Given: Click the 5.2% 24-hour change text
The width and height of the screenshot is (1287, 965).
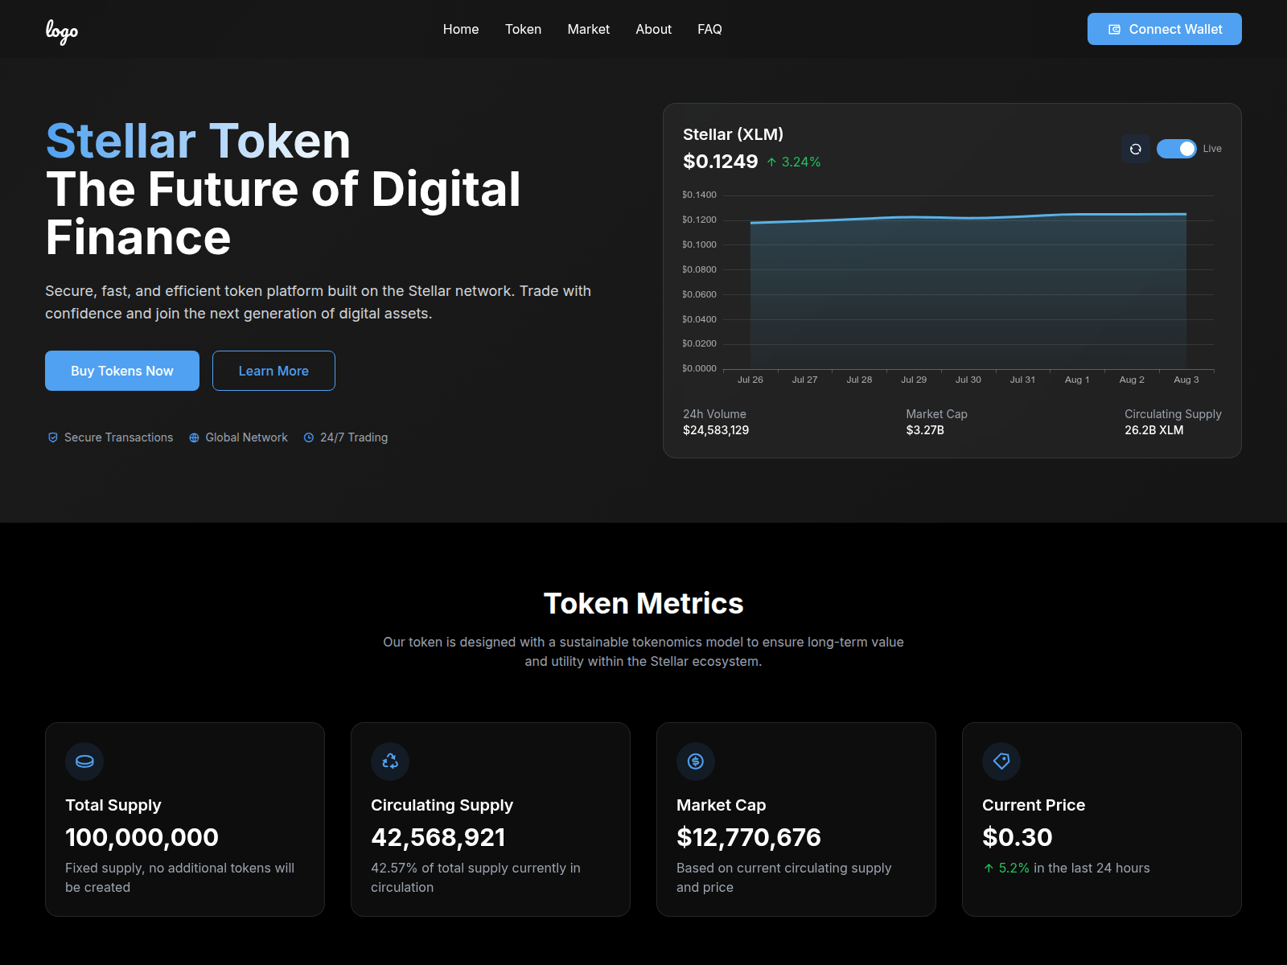Looking at the screenshot, I should pyautogui.click(x=1014, y=868).
